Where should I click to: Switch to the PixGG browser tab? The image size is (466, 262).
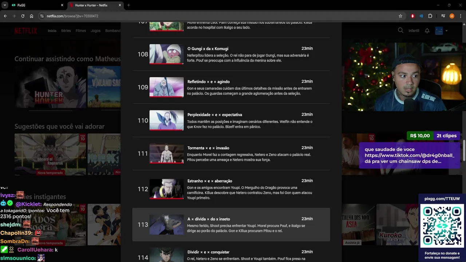37,5
